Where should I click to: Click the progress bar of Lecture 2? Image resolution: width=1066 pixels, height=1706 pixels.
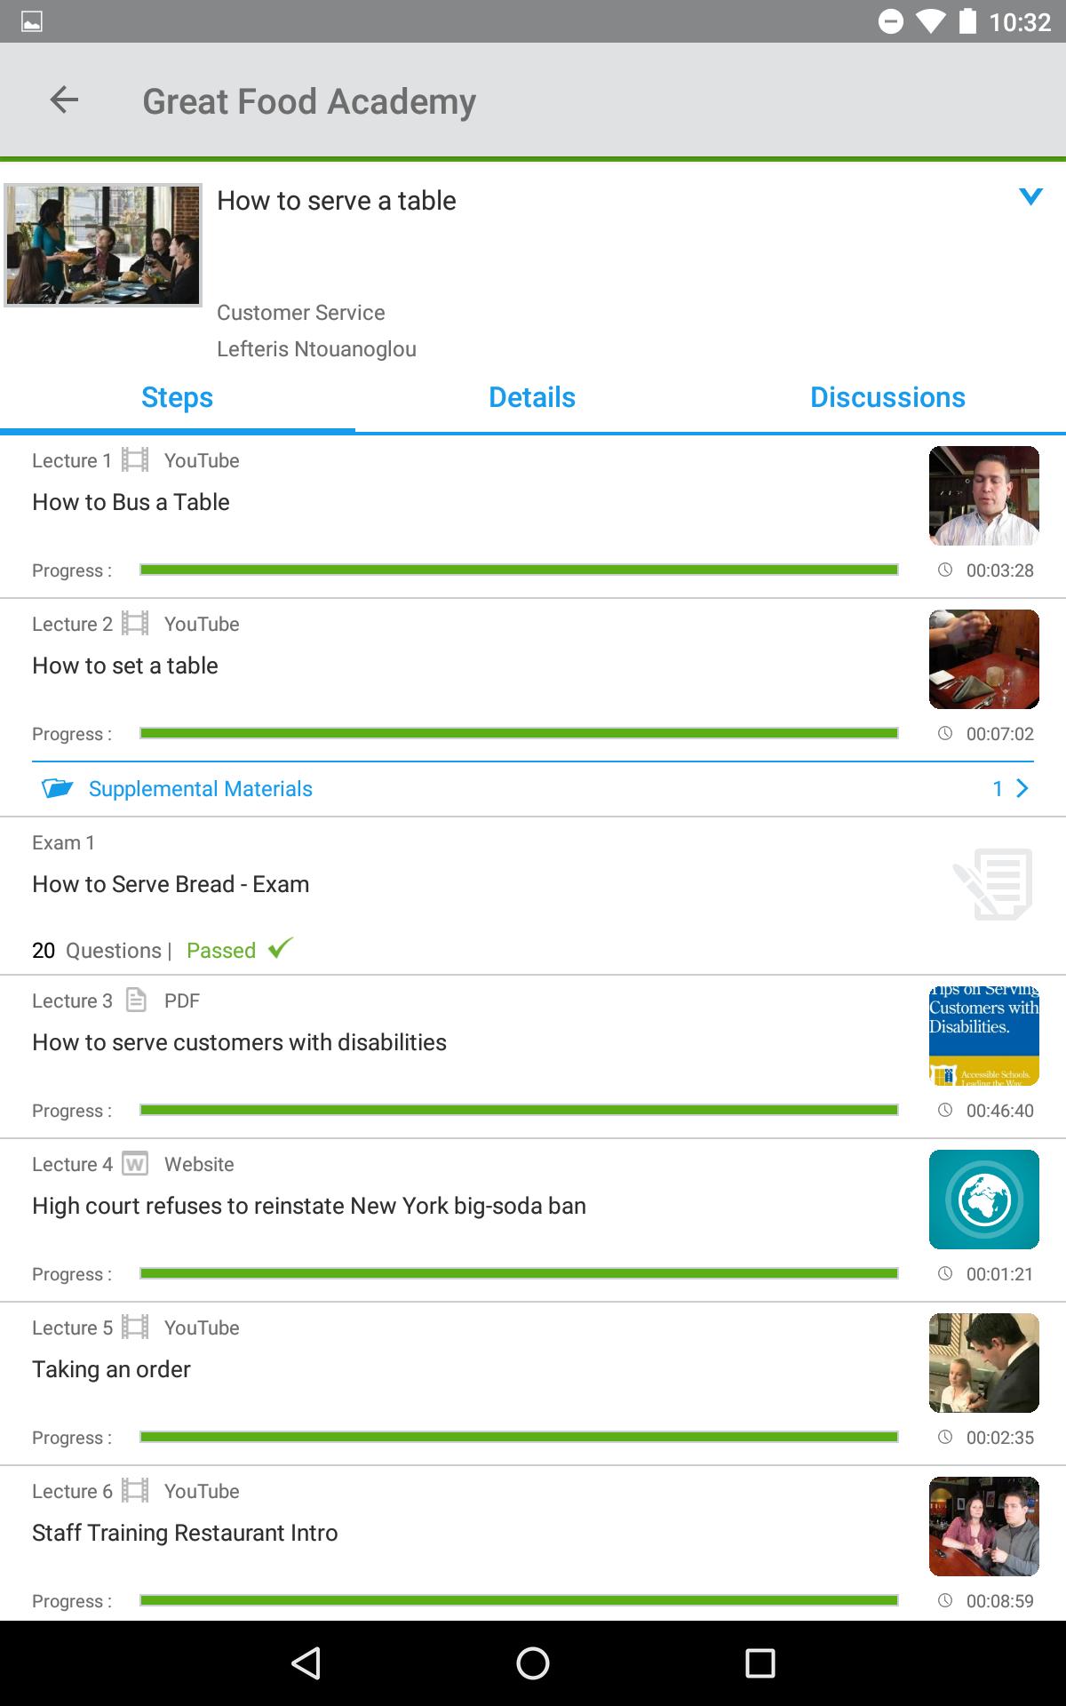[519, 733]
